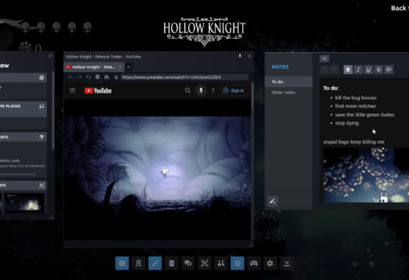This screenshot has width=409, height=280.
Task: Click the browser window vertical scrollbar
Action: coord(252,95)
